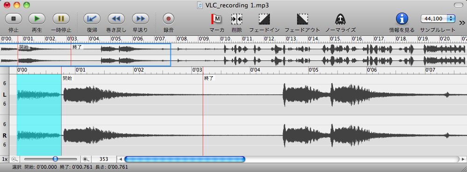This screenshot has height=172, width=467.
Task: Click 0'02 on the main ruler
Action: pos(139,70)
